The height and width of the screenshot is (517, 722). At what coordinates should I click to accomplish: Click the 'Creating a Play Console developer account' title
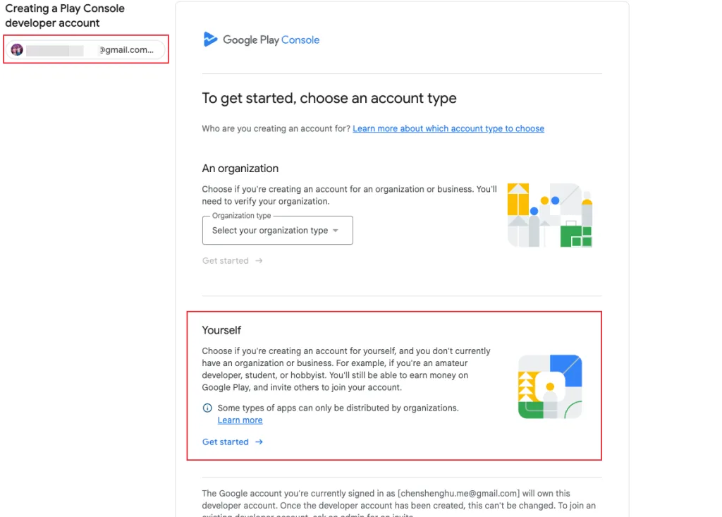[x=65, y=16]
